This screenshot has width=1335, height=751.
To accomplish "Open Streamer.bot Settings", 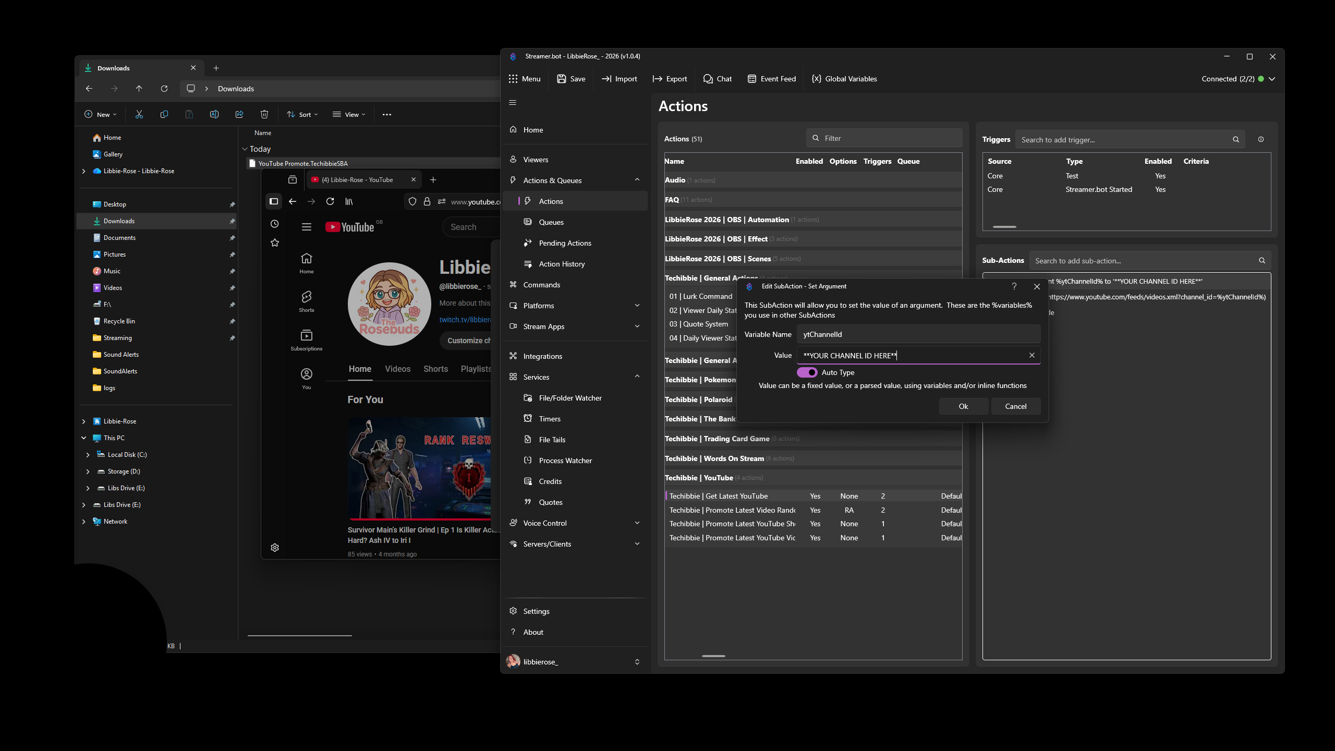I will pyautogui.click(x=575, y=611).
